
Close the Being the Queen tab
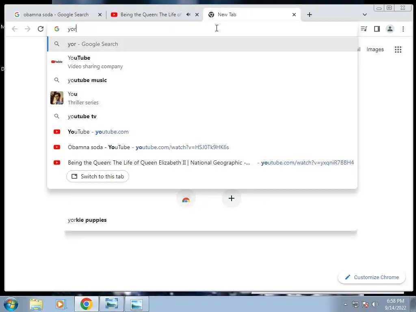pos(197,15)
